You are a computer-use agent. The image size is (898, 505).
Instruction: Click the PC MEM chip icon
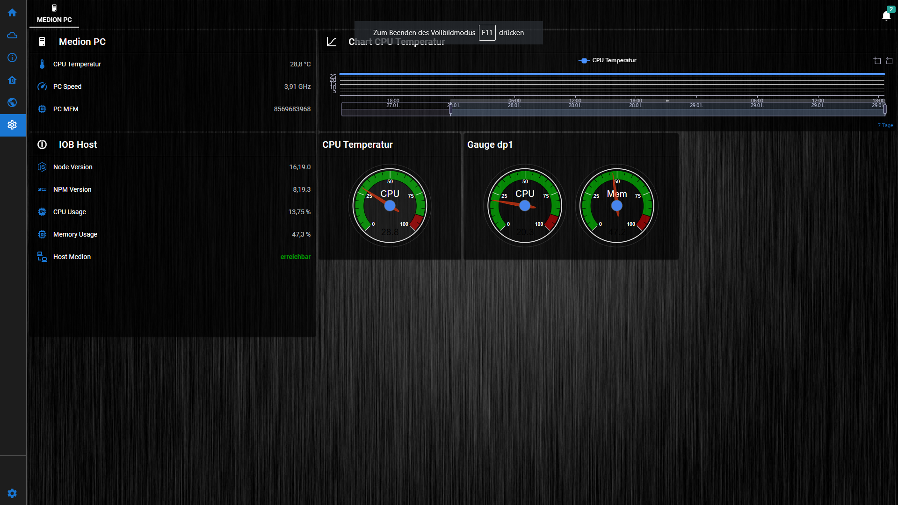click(x=42, y=109)
